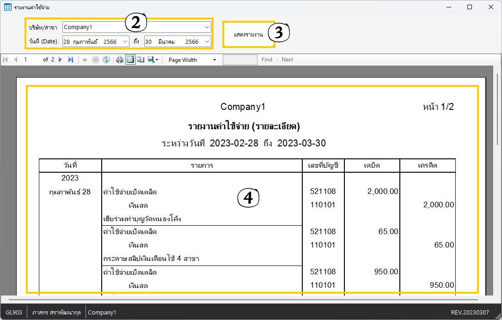Click the previous page arrow

click(16, 60)
